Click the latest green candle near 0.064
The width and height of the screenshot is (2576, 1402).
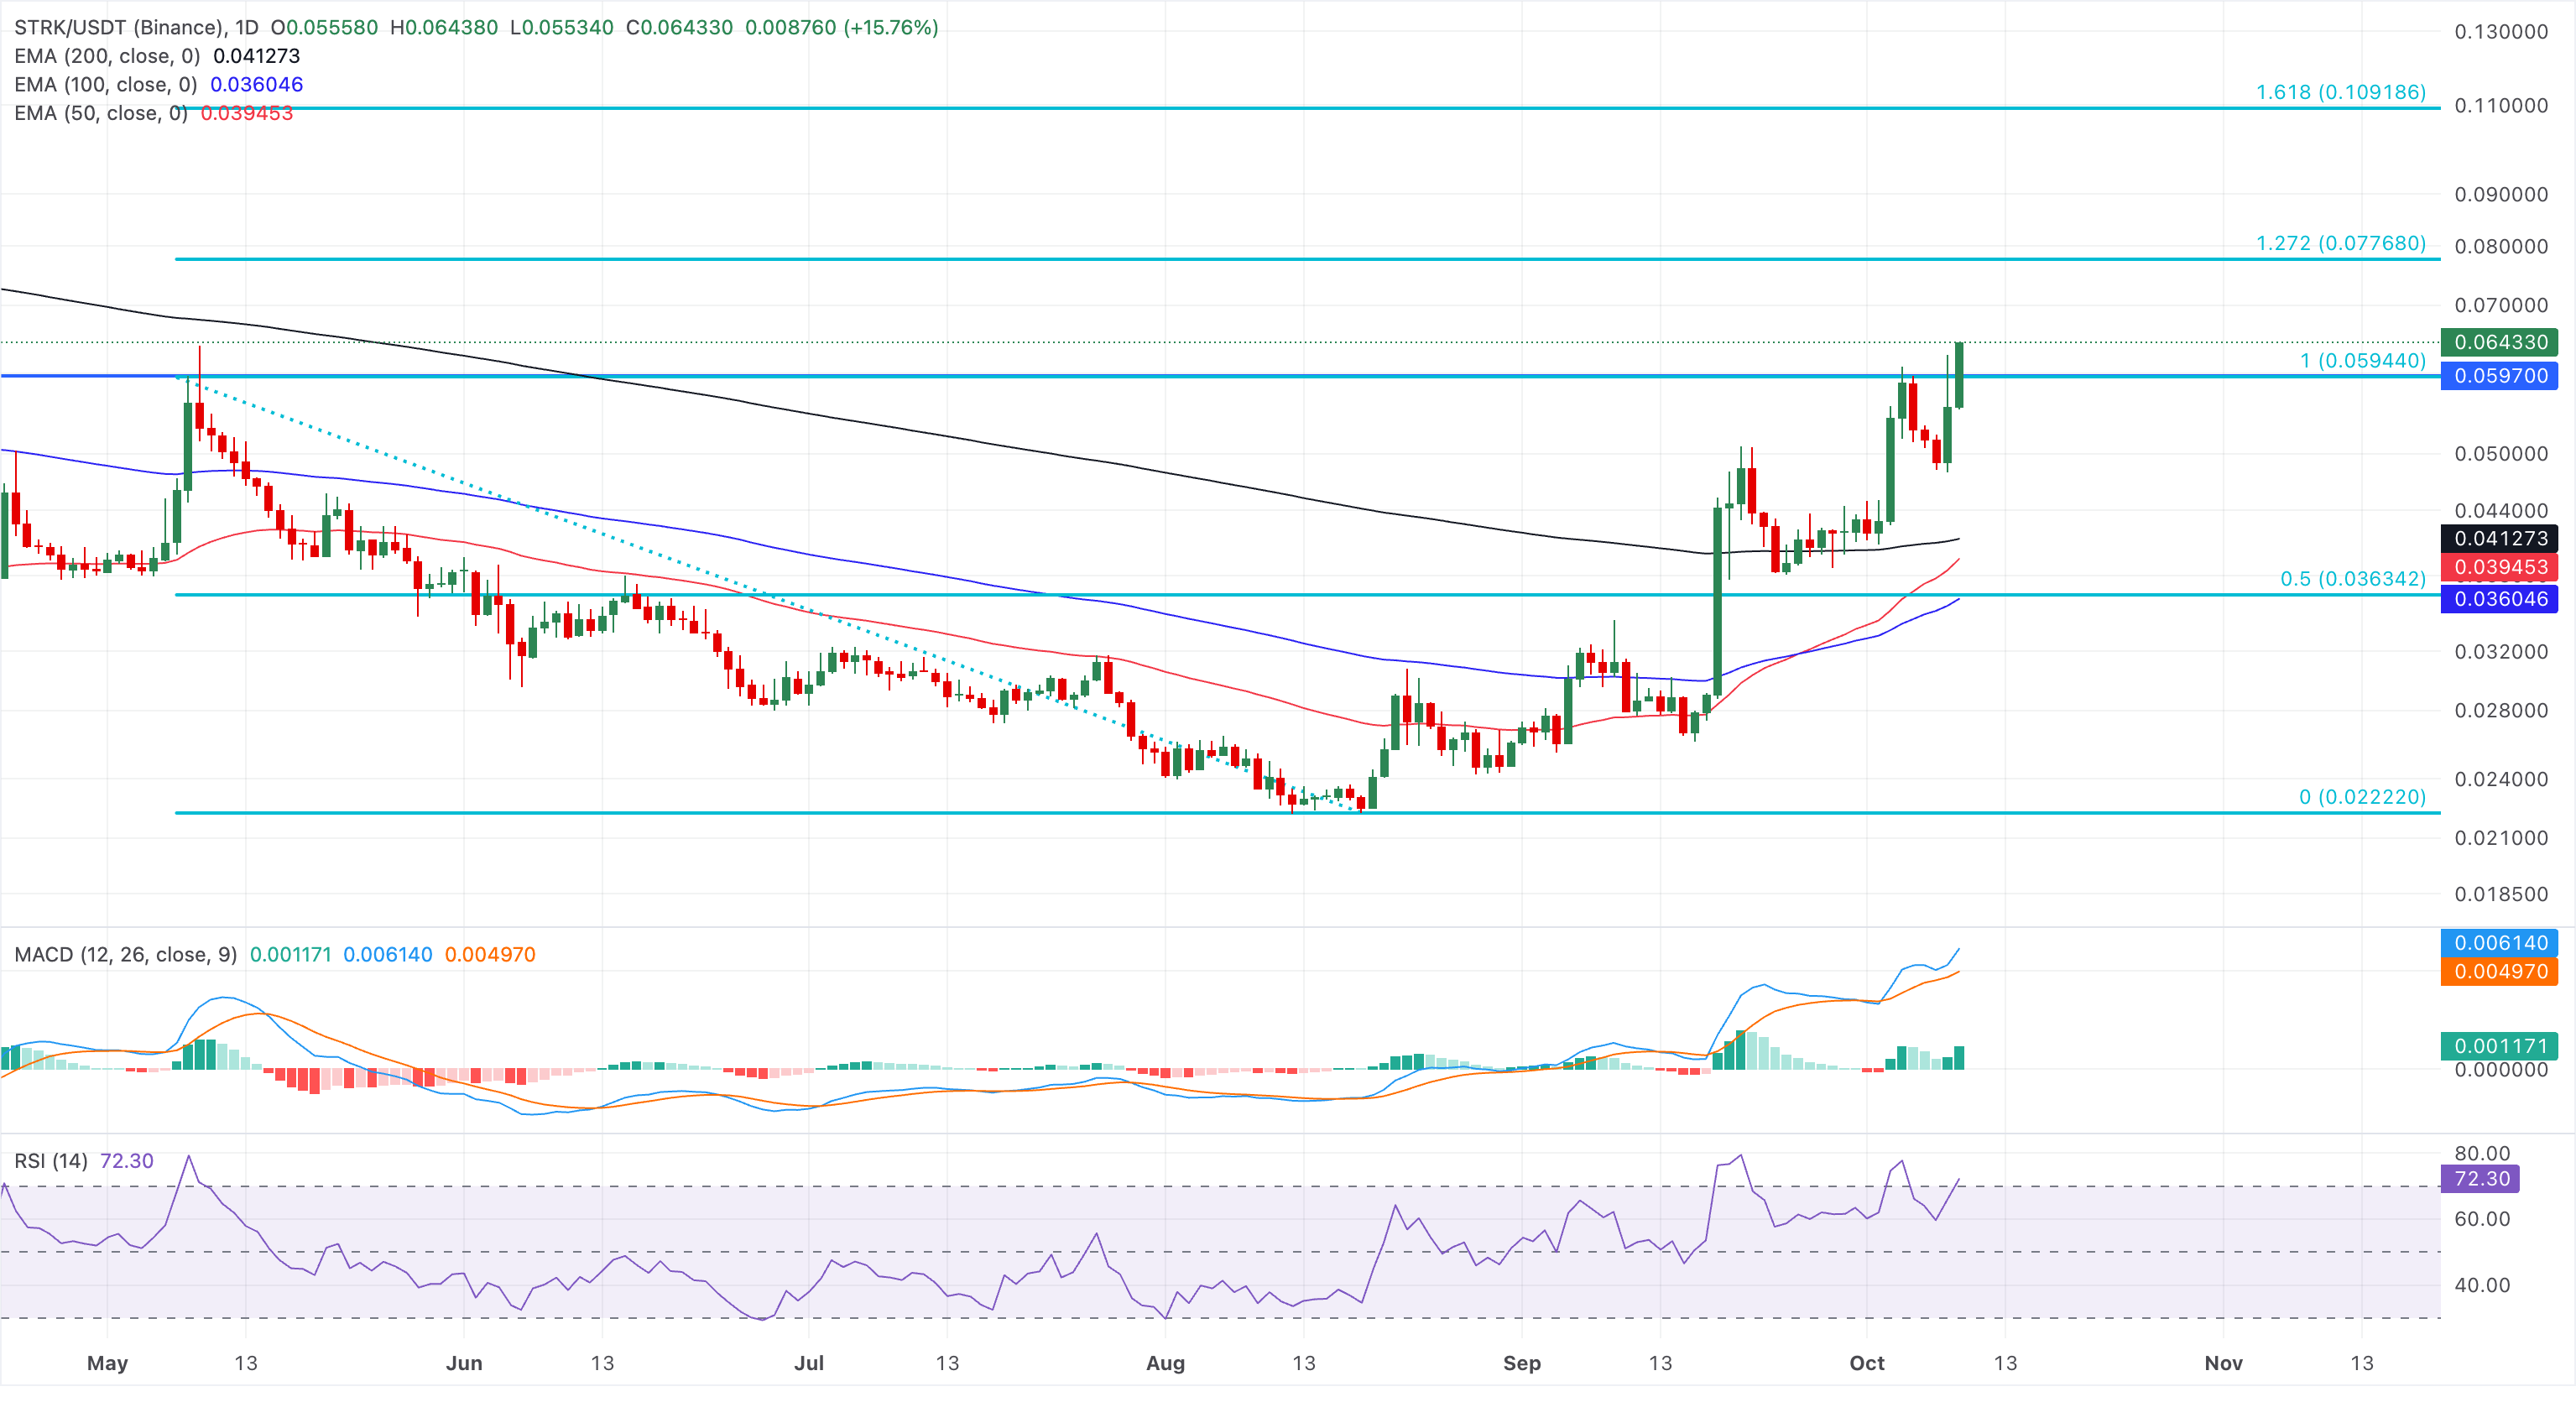[1959, 375]
